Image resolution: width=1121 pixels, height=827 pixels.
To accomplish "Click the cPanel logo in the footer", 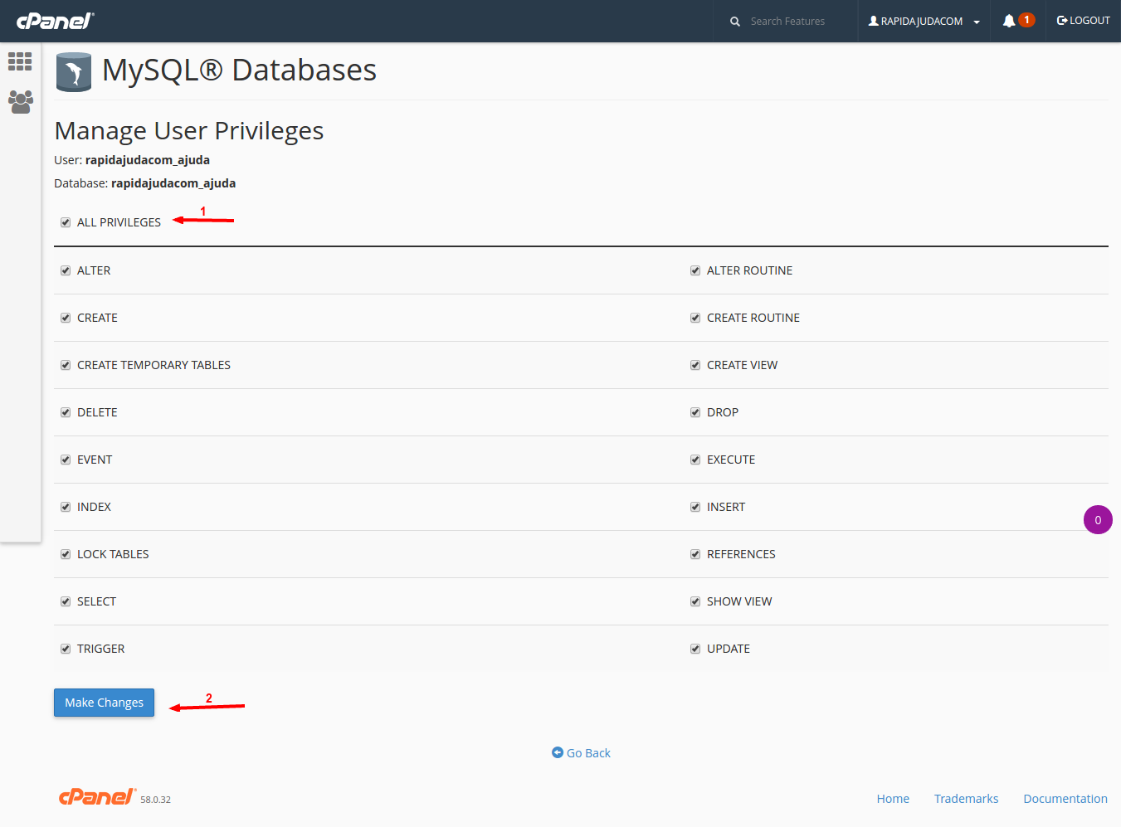I will click(96, 796).
